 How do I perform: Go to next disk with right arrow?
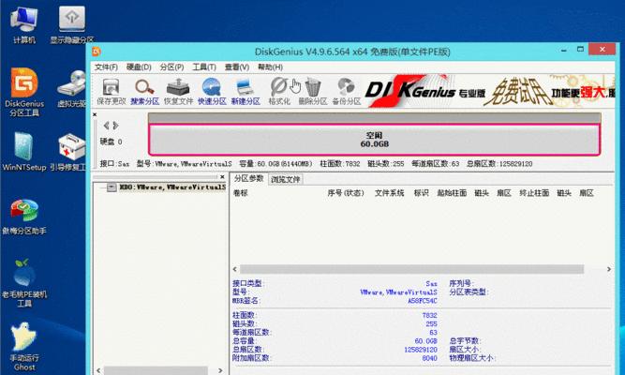115,126
